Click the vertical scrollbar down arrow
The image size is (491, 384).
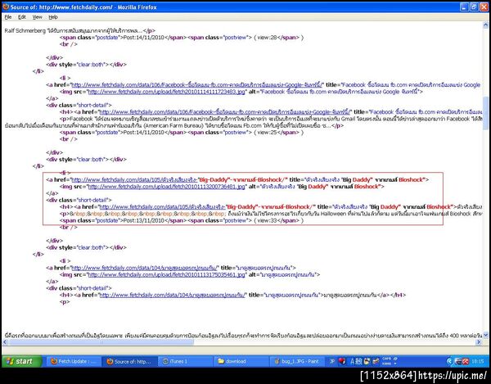485,335
